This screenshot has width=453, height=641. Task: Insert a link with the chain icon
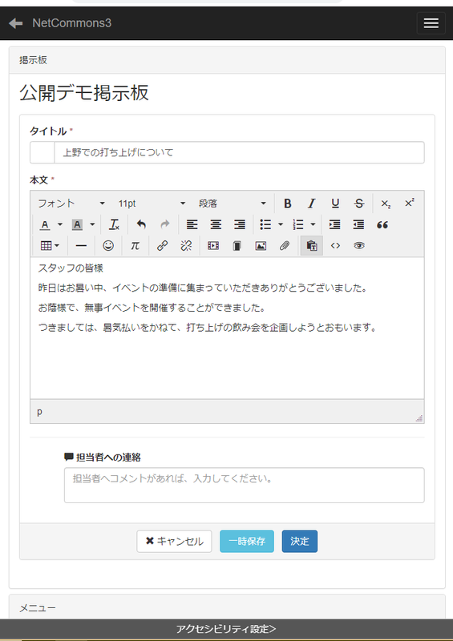(163, 245)
